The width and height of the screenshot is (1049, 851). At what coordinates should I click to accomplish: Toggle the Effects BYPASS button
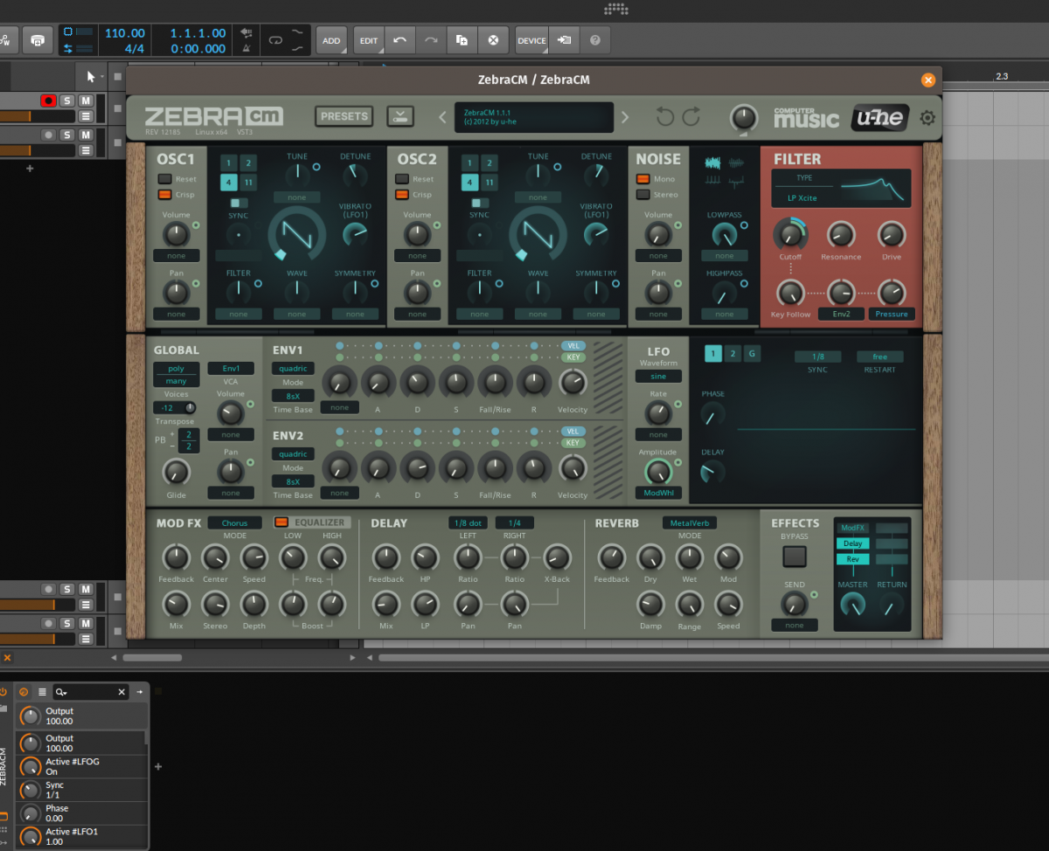(x=794, y=557)
